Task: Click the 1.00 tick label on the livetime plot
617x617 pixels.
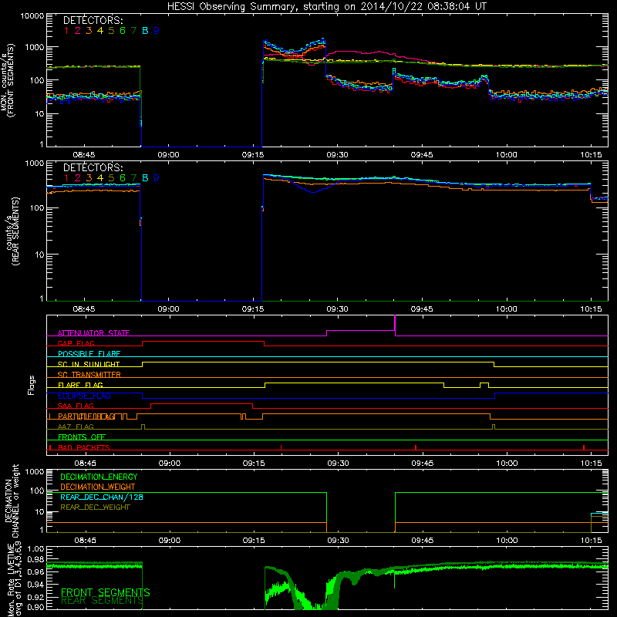Action: click(x=35, y=549)
